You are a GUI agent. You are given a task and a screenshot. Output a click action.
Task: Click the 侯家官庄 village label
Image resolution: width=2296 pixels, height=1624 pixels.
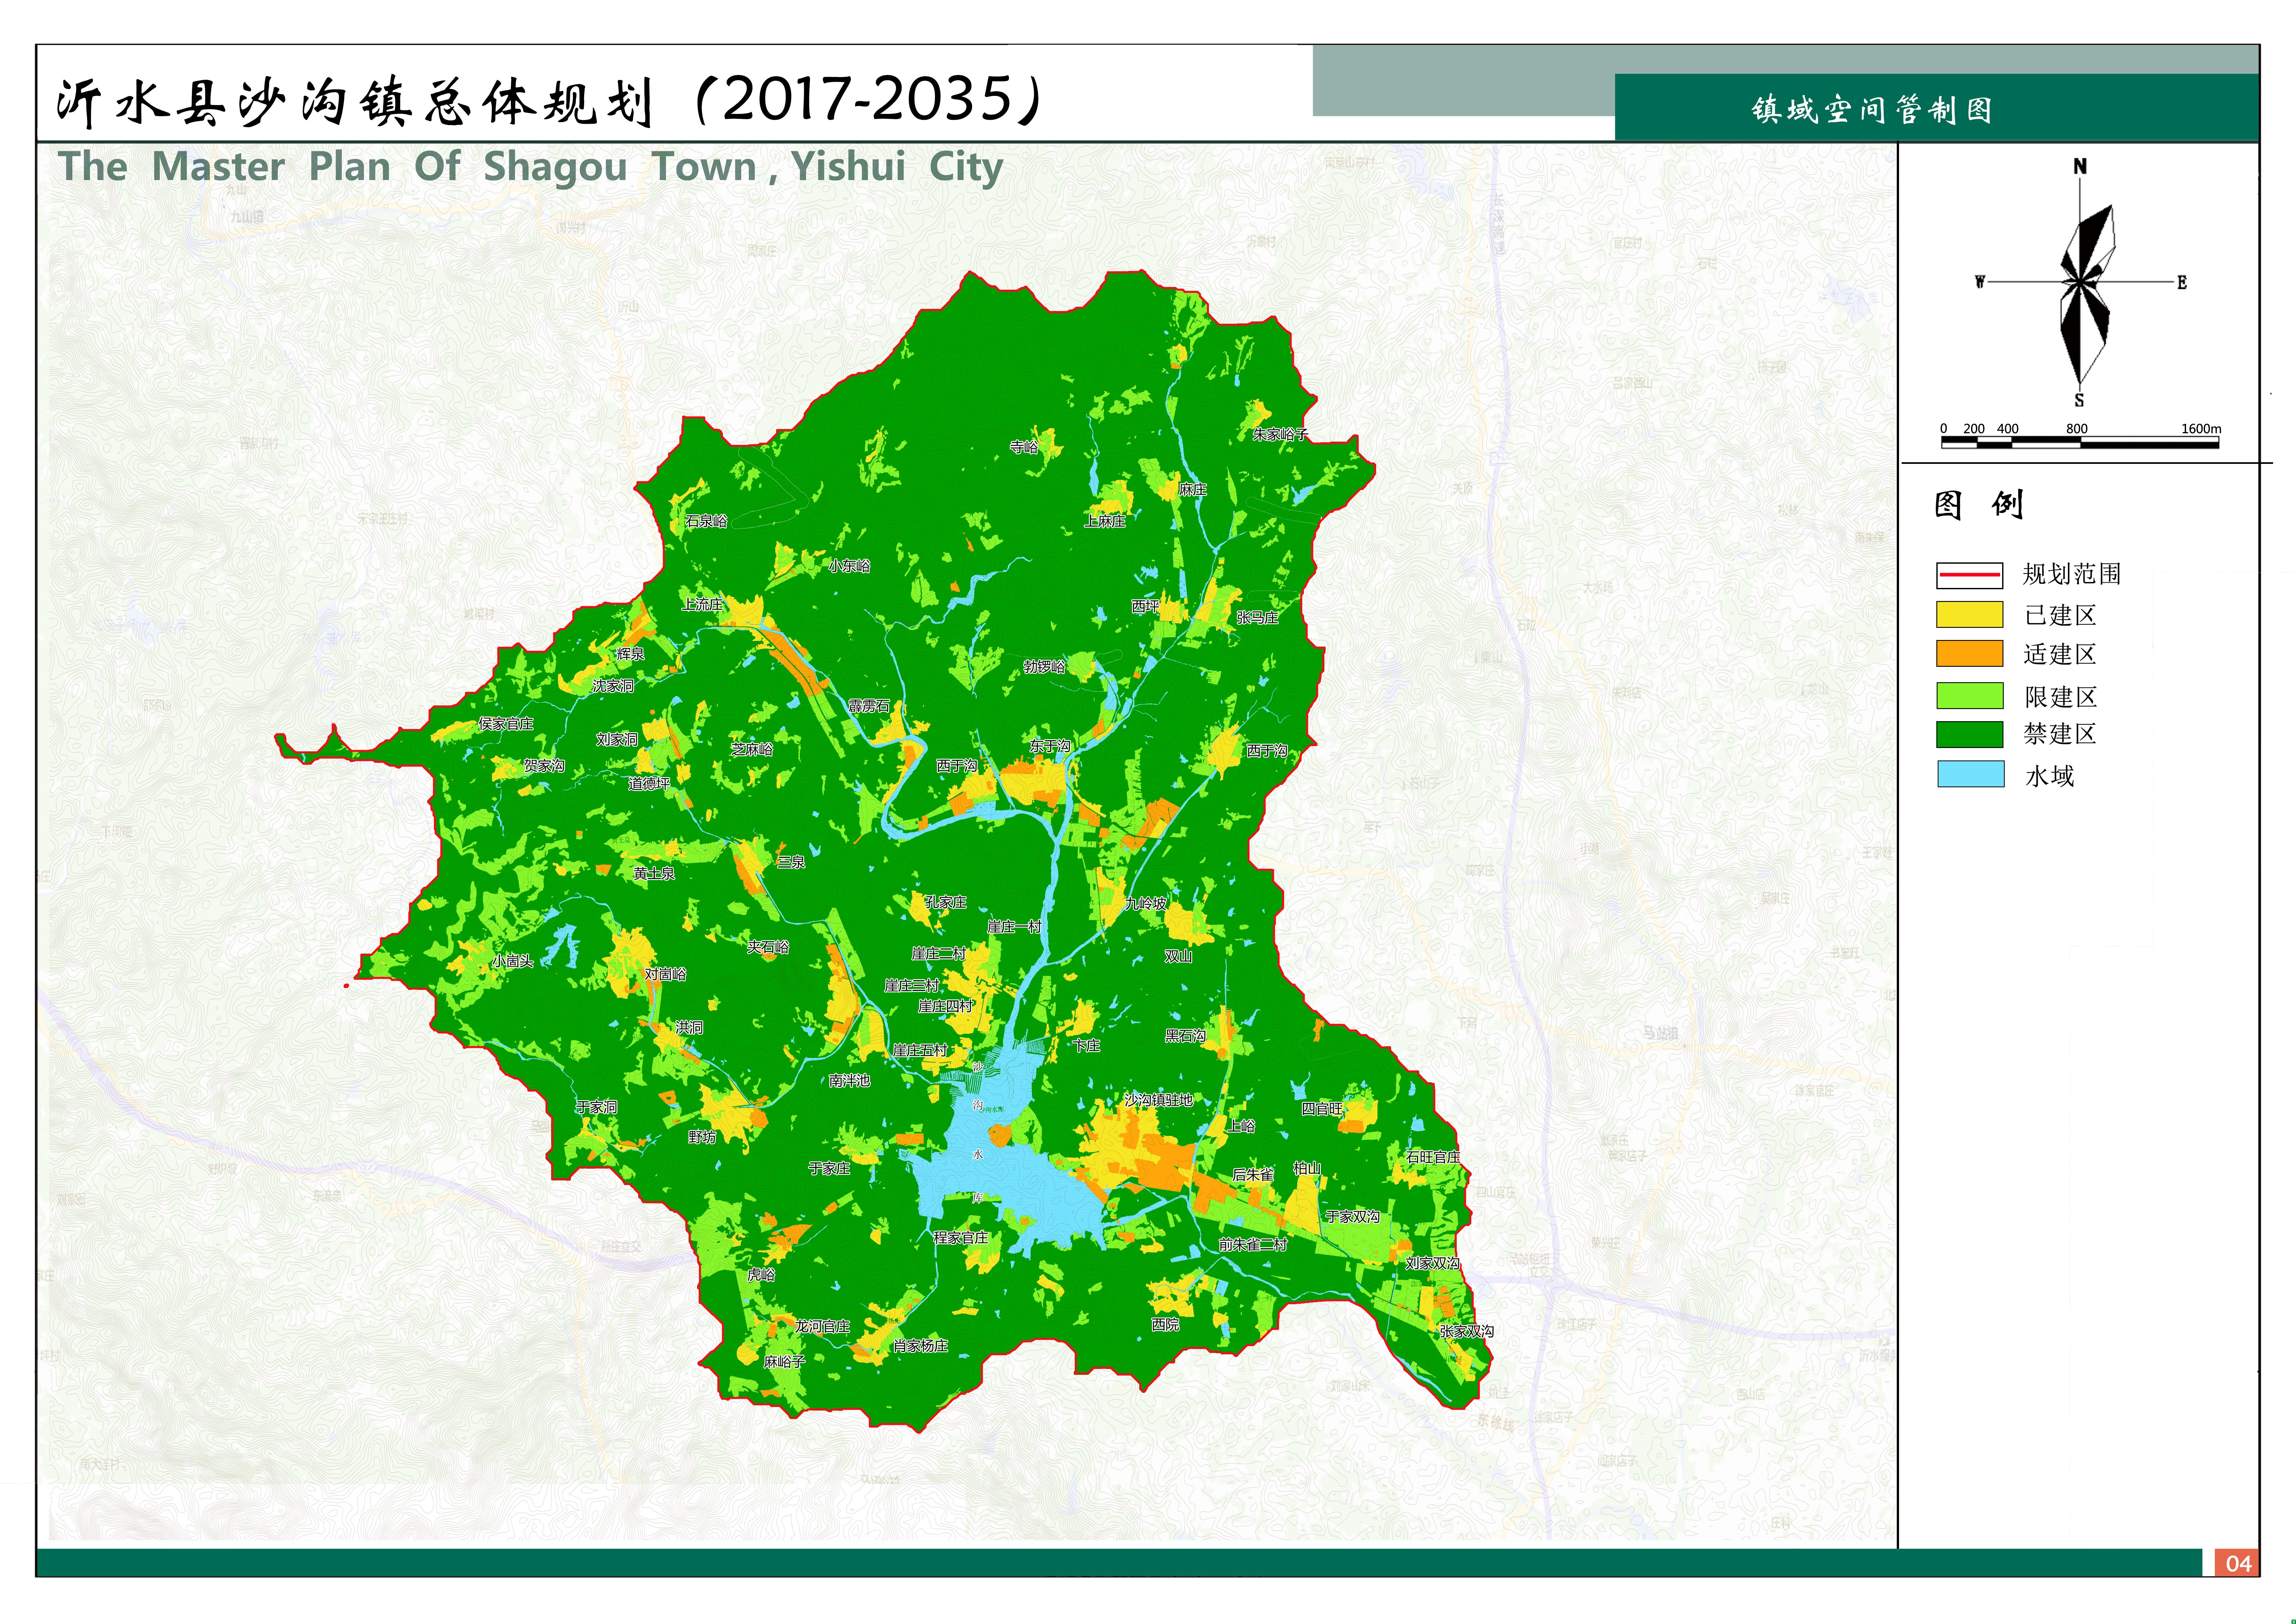pos(506,723)
